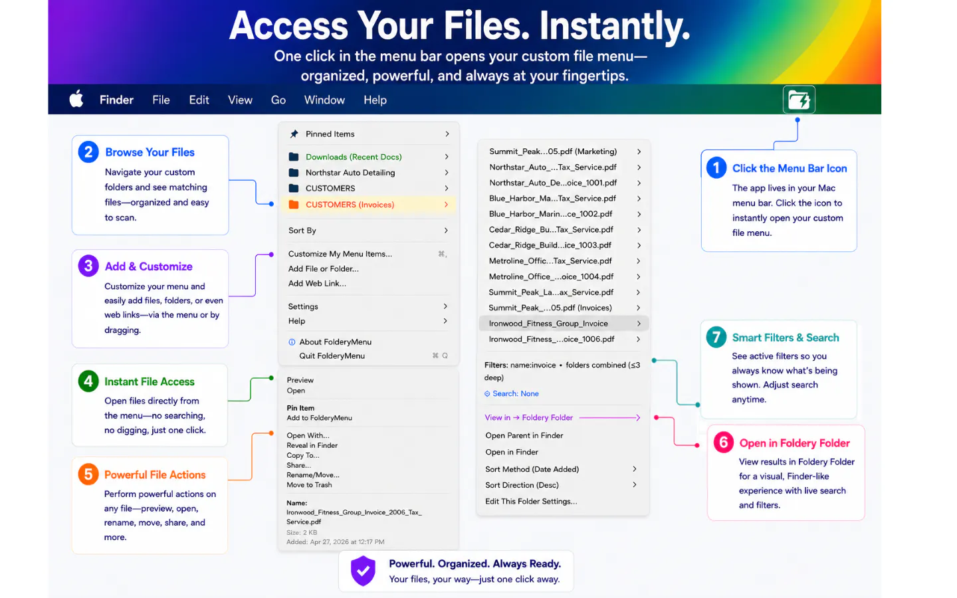The width and height of the screenshot is (957, 598).
Task: Click the purple shield checkmark icon
Action: click(x=363, y=570)
